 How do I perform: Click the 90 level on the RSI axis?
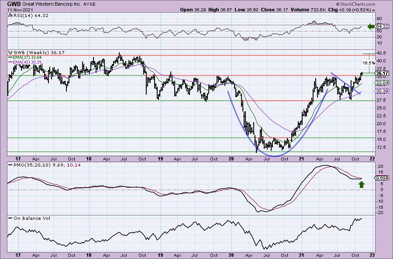click(379, 19)
